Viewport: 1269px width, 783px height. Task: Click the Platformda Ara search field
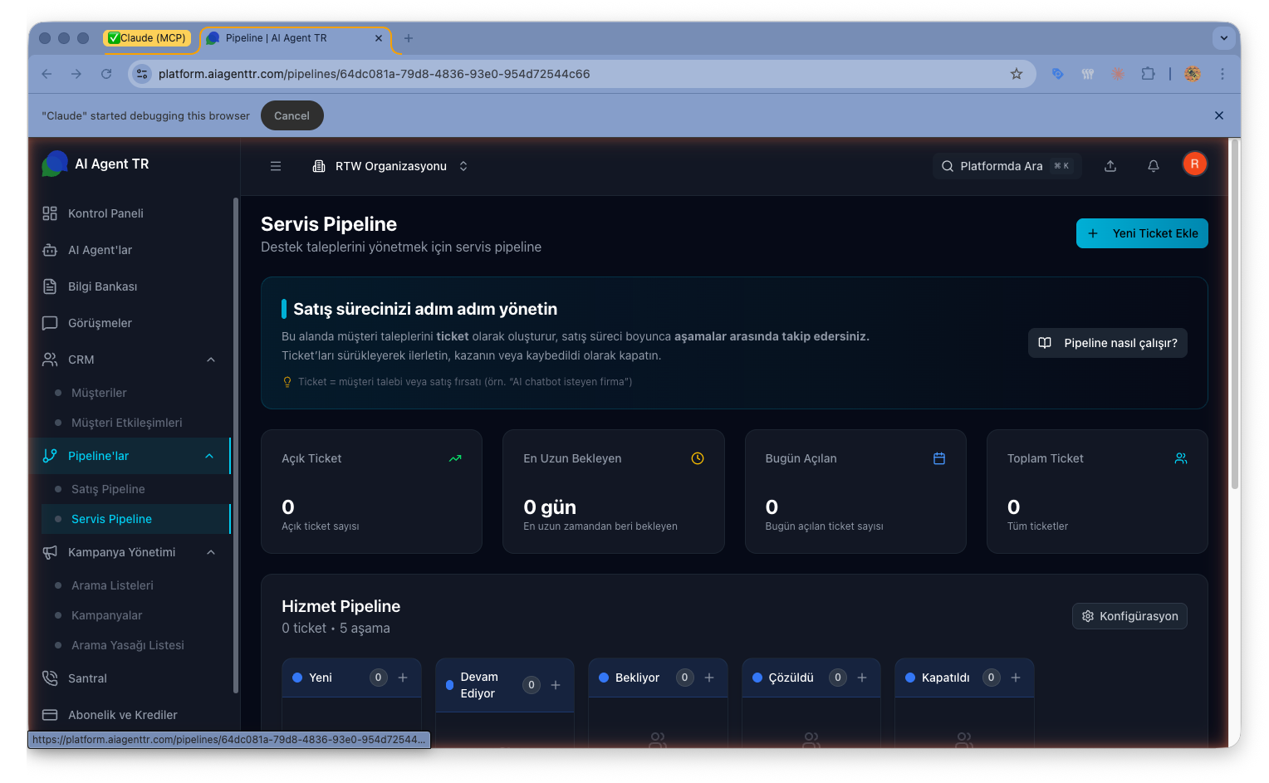pyautogui.click(x=1007, y=166)
